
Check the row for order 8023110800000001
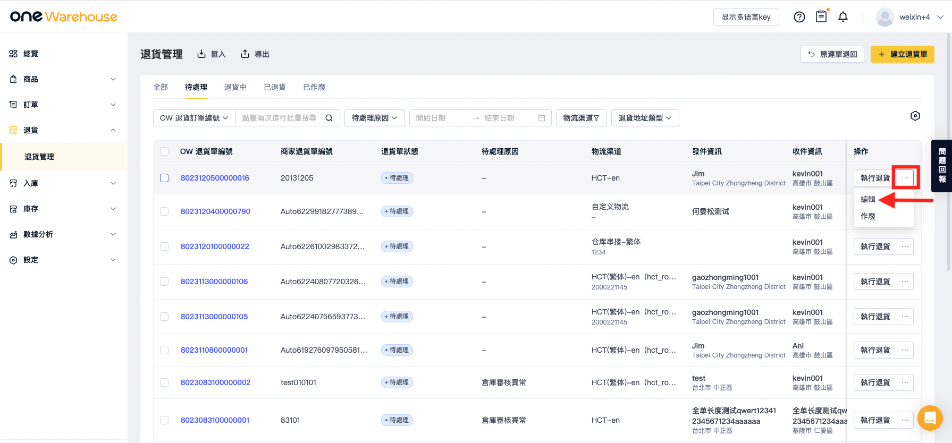point(164,350)
